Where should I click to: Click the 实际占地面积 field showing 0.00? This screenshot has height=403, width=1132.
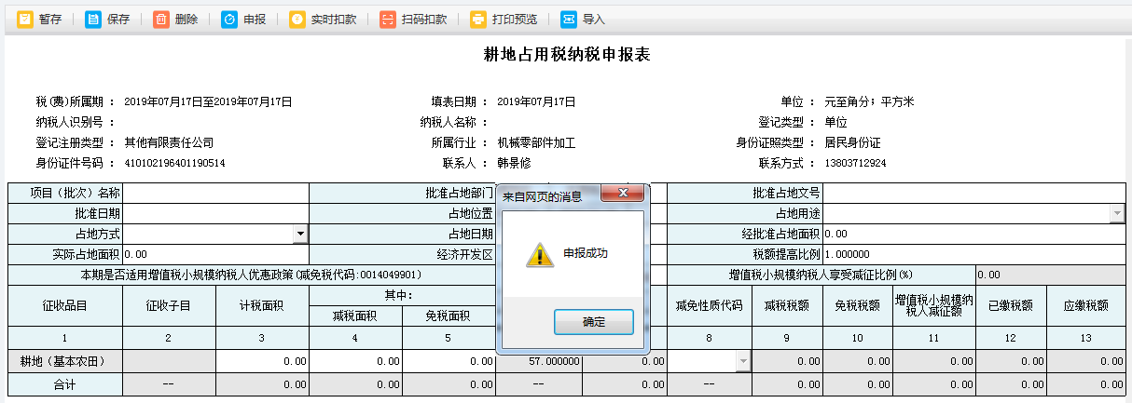[215, 253]
